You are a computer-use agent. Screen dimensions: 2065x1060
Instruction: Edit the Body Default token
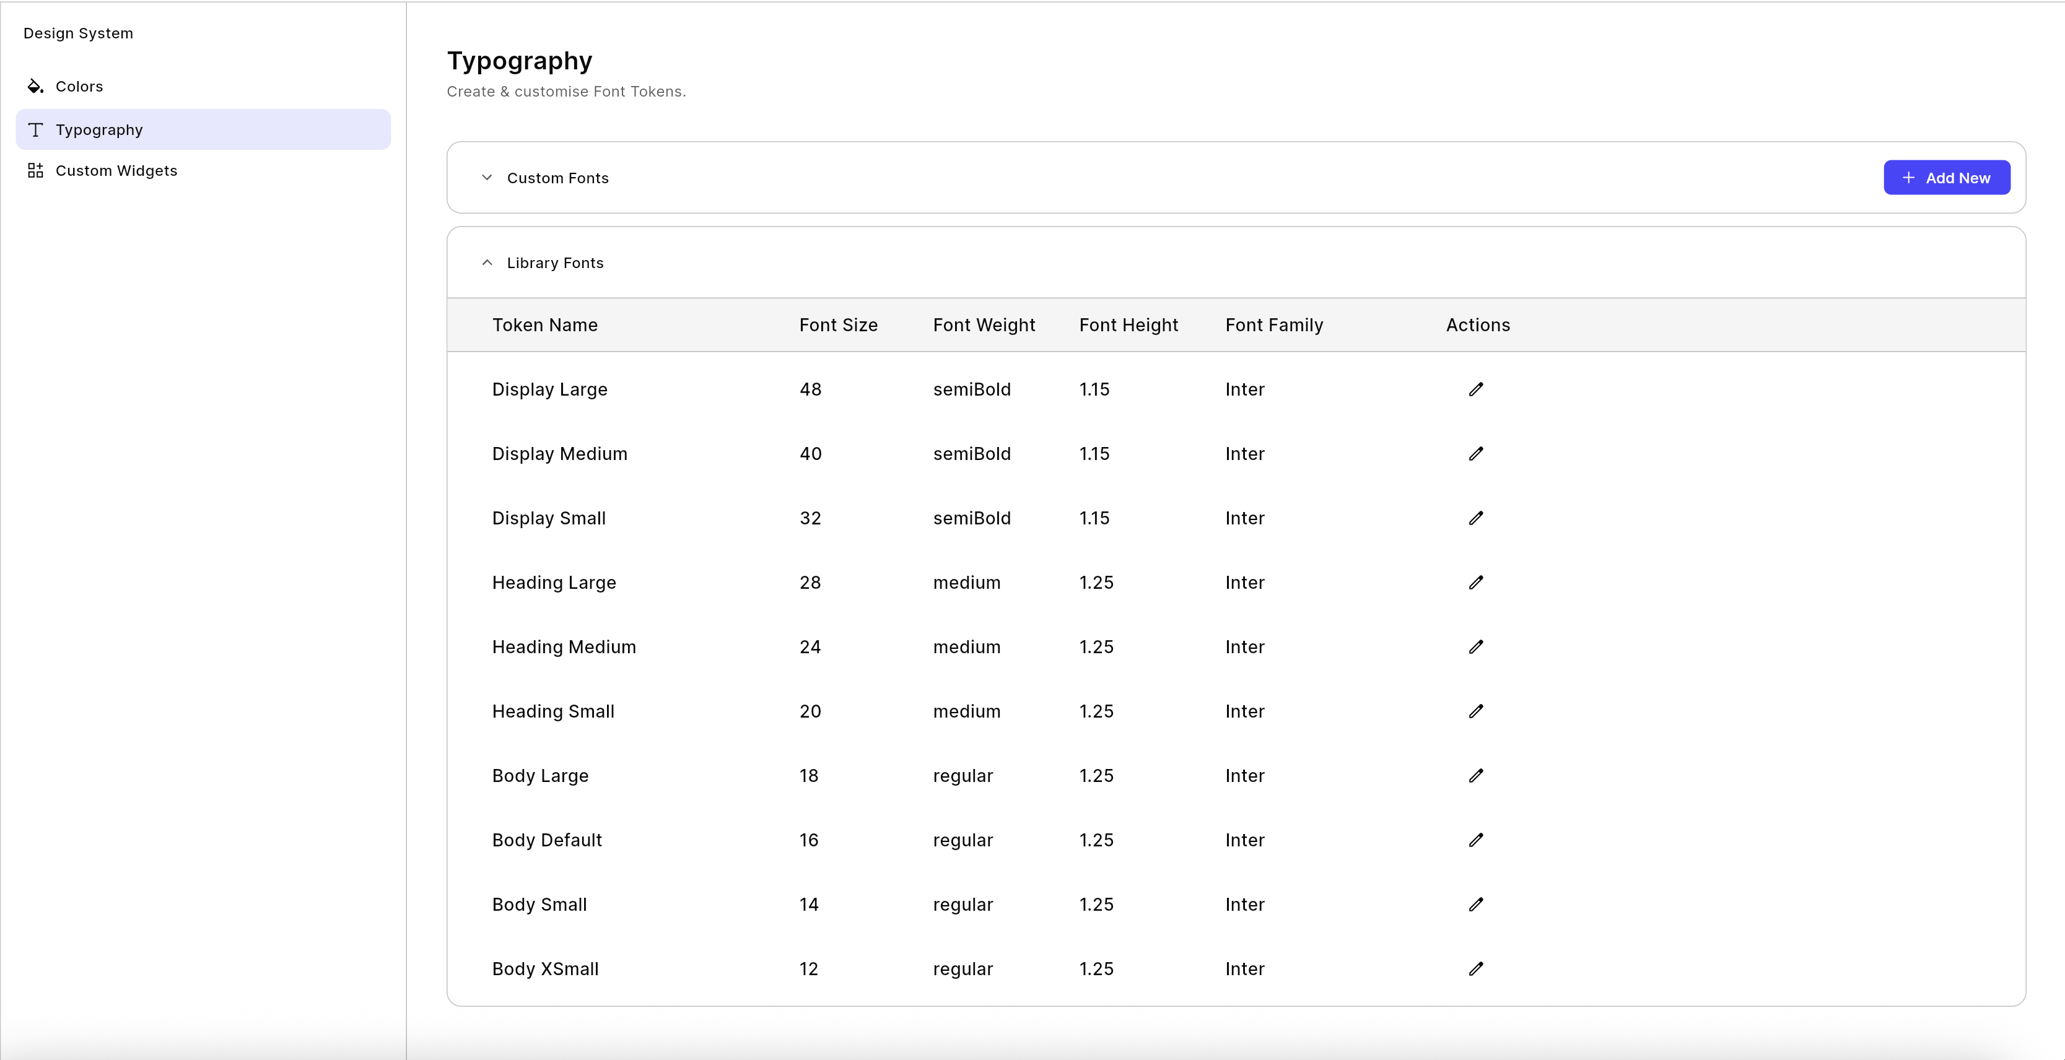1476,840
